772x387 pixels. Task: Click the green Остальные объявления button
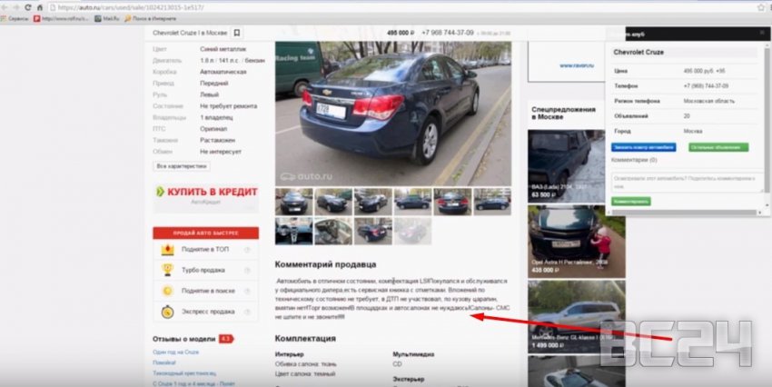pos(718,146)
